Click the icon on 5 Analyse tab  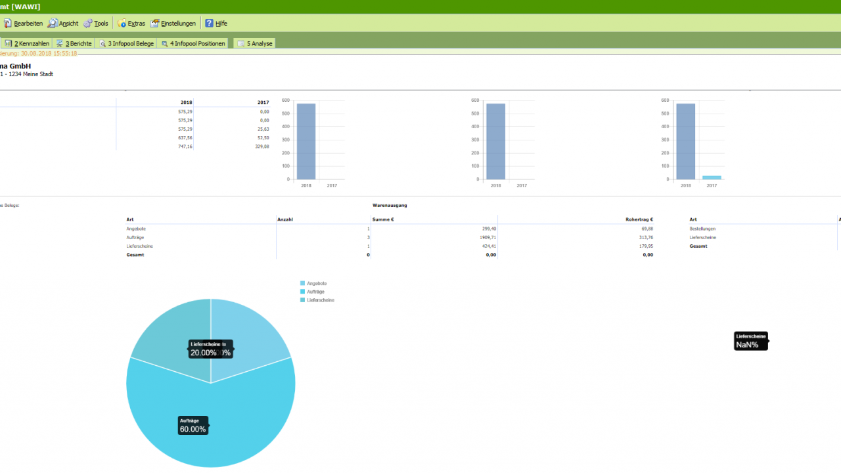coord(240,43)
